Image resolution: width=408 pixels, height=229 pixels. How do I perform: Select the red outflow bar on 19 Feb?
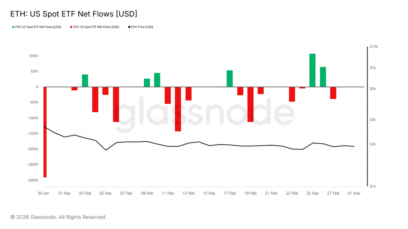tap(251, 104)
